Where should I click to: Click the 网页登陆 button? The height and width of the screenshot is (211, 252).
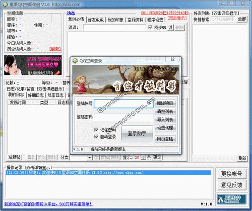[165, 139]
